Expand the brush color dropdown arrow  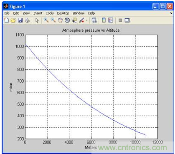point(87,20)
